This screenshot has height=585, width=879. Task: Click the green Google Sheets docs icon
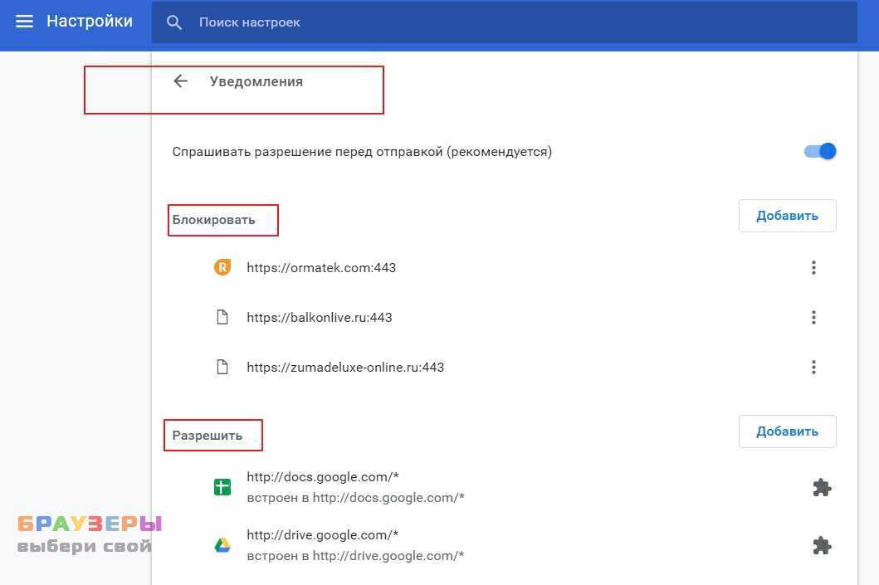[222, 487]
